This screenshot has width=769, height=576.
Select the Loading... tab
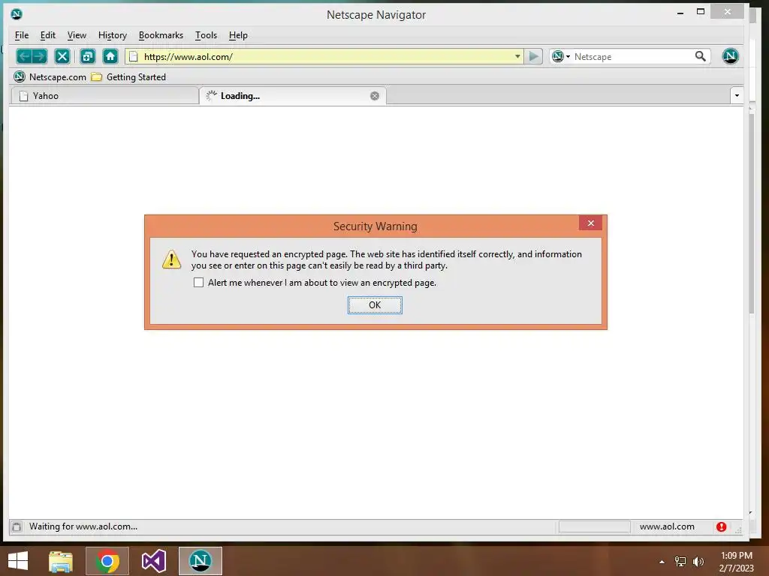point(293,96)
